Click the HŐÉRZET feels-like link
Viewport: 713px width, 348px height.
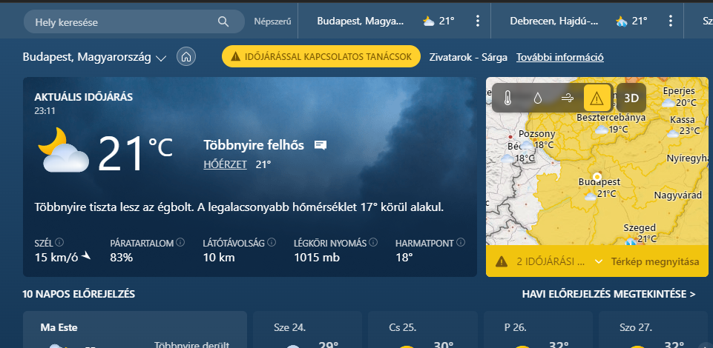click(225, 164)
